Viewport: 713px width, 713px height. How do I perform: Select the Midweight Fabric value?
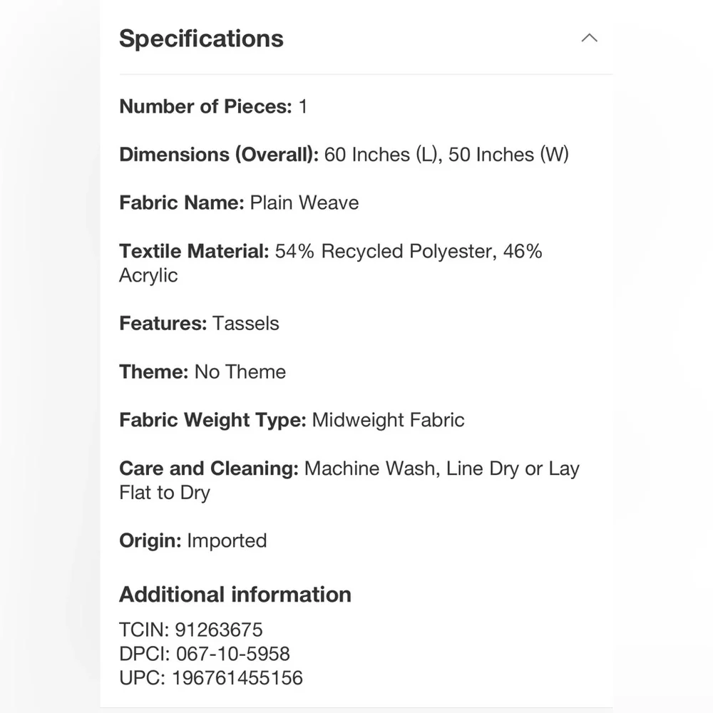(x=389, y=420)
